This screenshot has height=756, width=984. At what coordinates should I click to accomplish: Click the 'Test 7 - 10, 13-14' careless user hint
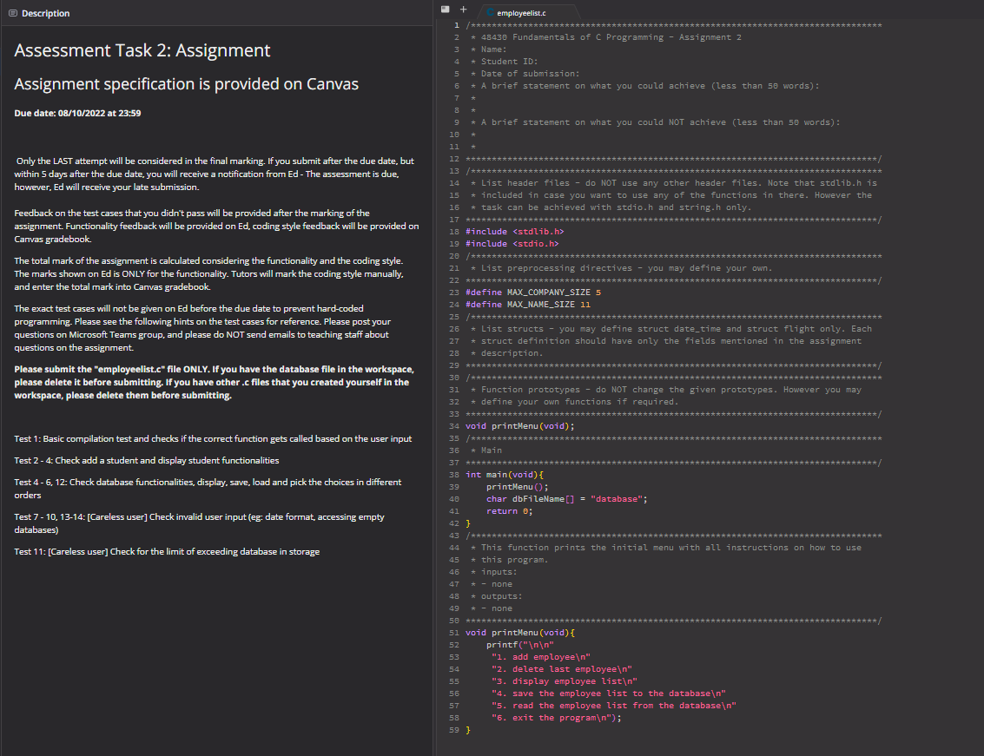pyautogui.click(x=200, y=523)
